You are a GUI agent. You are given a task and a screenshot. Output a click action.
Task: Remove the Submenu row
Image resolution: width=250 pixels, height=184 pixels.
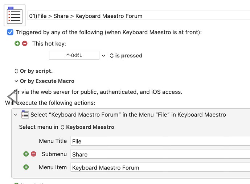pos(33,154)
